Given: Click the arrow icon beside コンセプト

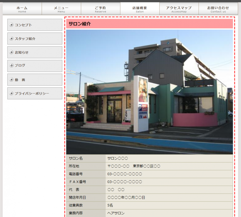Looking at the screenshot, I should click(x=11, y=25).
